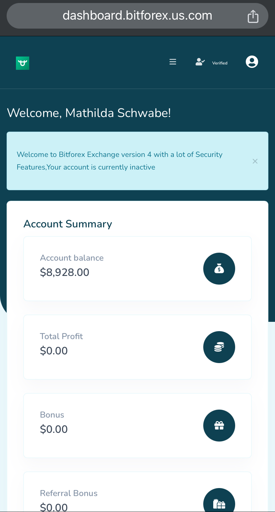Select the Bonus amount $0.00
The width and height of the screenshot is (275, 512).
tap(54, 429)
